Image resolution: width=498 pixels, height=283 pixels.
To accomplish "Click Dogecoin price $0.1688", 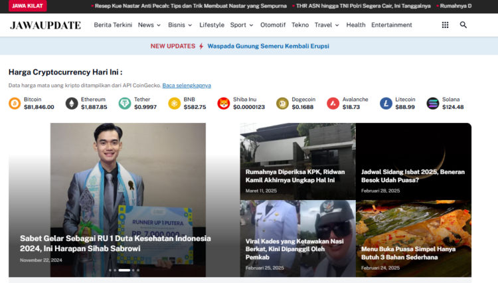I will point(303,107).
